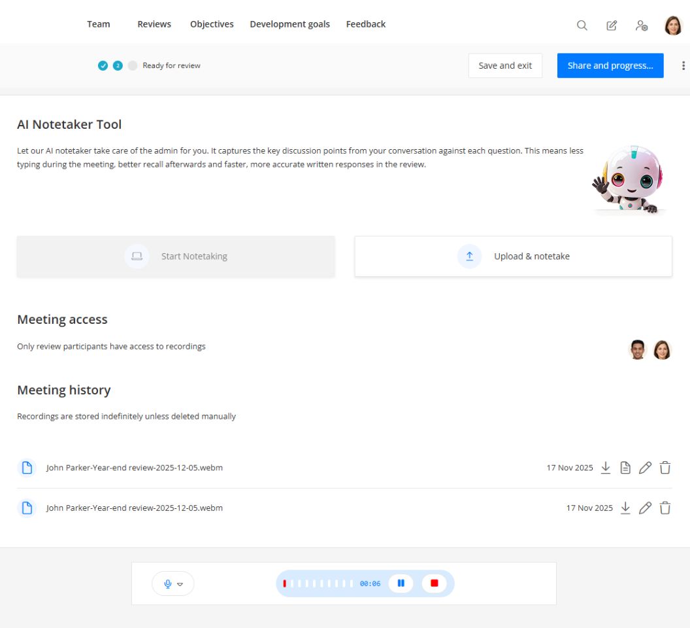690x628 pixels.
Task: Click the laptop icon in Start Notetaking
Action: coord(137,256)
